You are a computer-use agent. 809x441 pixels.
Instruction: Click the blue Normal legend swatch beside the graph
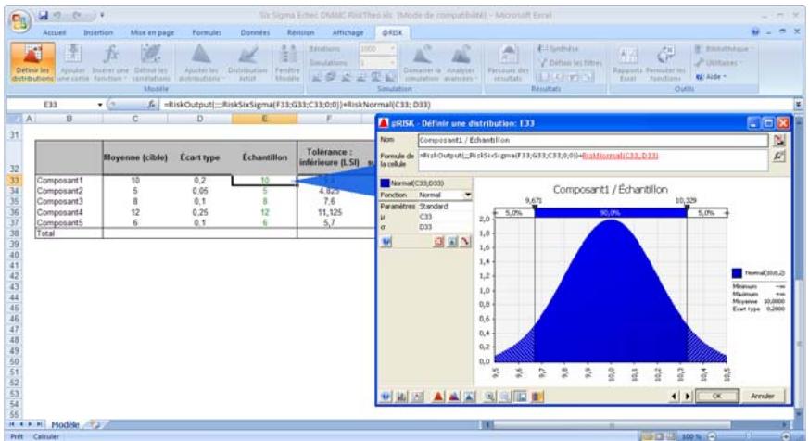(737, 273)
